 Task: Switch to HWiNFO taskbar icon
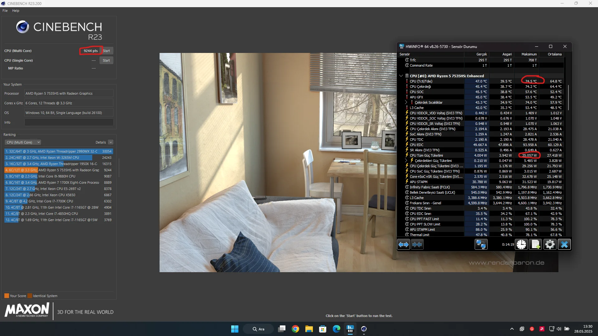click(x=350, y=329)
